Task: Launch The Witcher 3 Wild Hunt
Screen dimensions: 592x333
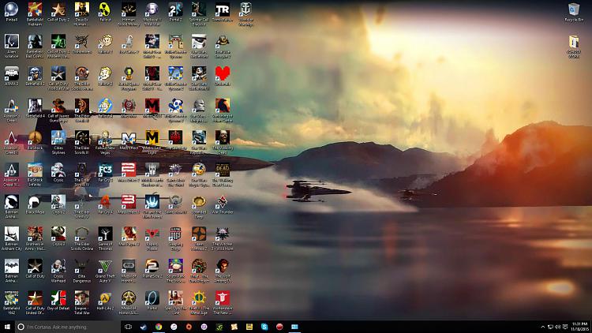Action: point(223,239)
